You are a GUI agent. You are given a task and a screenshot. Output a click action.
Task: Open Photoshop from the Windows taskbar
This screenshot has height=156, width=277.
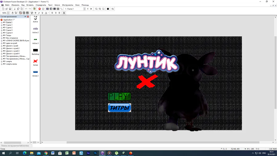(x=95, y=153)
